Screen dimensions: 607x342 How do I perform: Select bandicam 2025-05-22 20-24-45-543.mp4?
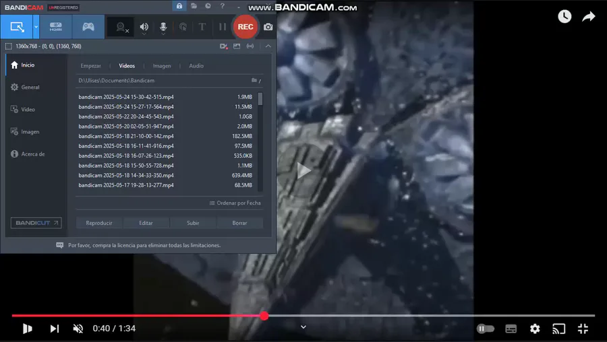[166, 116]
